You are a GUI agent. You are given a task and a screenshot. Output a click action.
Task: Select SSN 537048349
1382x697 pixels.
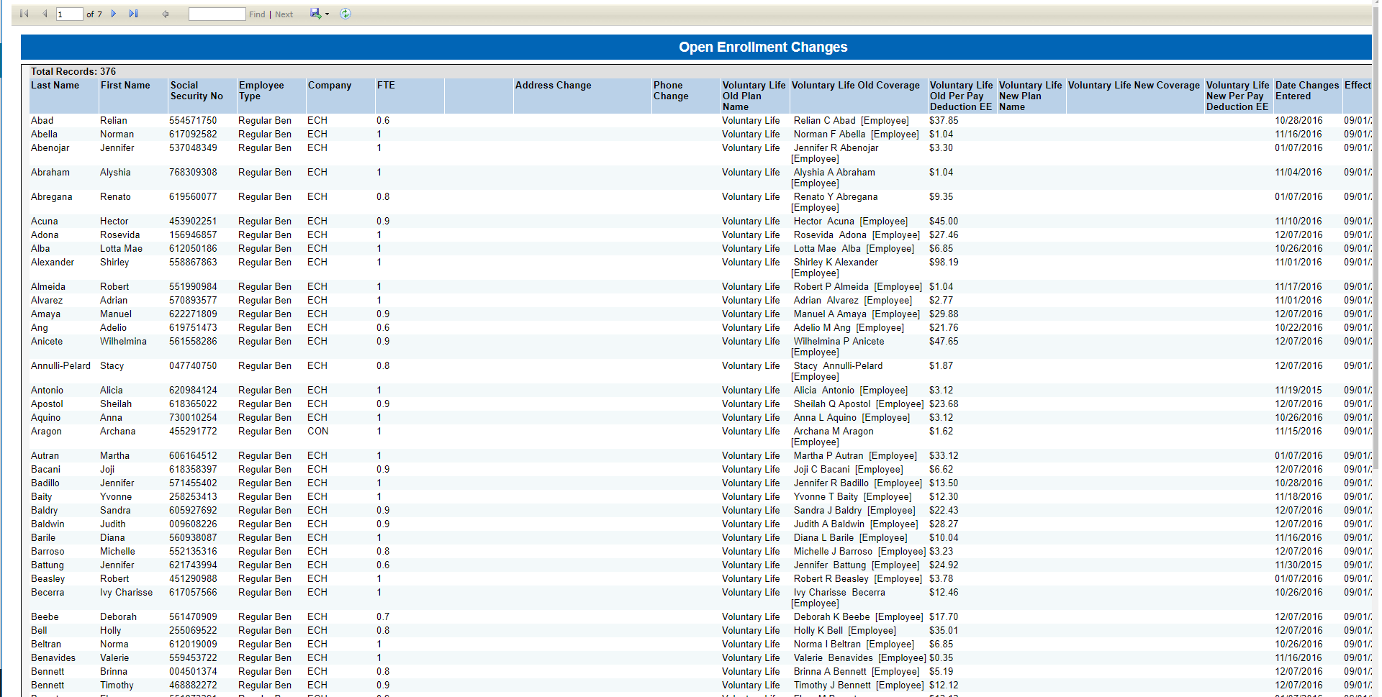[x=193, y=147]
